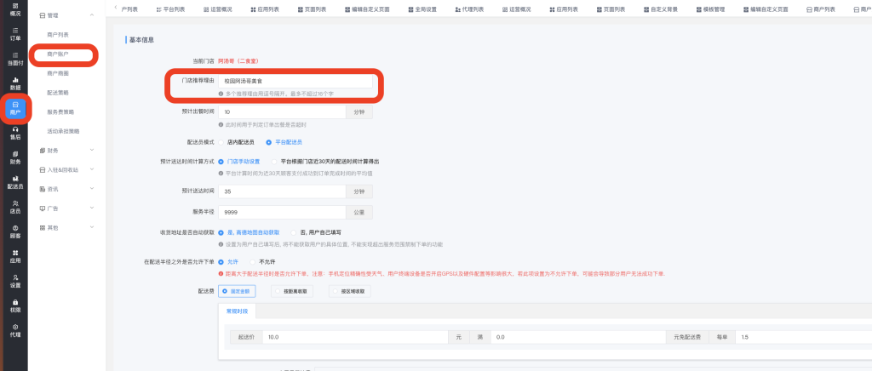
Task: Open the 订单 (Orders) sidebar icon
Action: pyautogui.click(x=15, y=34)
